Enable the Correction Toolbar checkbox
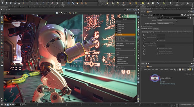This screenshot has height=107, width=194. point(116,64)
